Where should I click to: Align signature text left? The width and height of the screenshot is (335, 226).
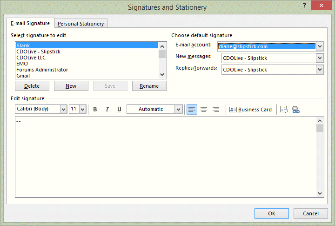click(192, 110)
